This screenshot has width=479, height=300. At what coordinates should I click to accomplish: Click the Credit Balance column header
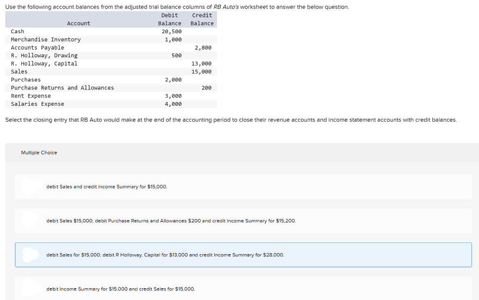(202, 19)
